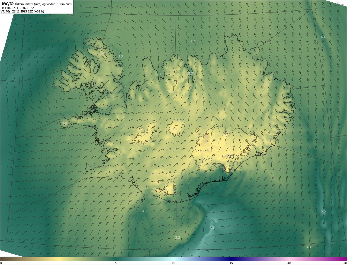Viewport: 347px width, 265px height.
Task: Click the 4.0 value label on the map
Action: tap(124, 88)
